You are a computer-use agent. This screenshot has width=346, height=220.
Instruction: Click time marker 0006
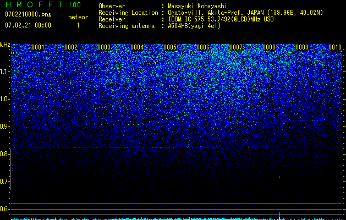[203, 47]
